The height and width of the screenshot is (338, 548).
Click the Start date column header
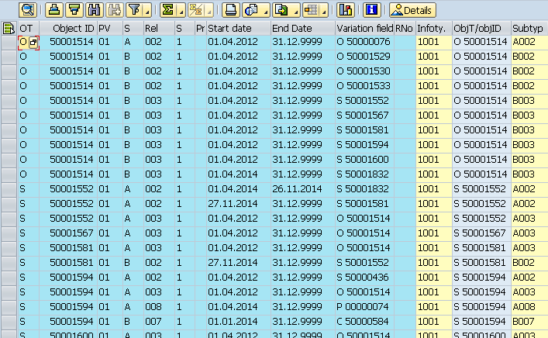tap(238, 29)
